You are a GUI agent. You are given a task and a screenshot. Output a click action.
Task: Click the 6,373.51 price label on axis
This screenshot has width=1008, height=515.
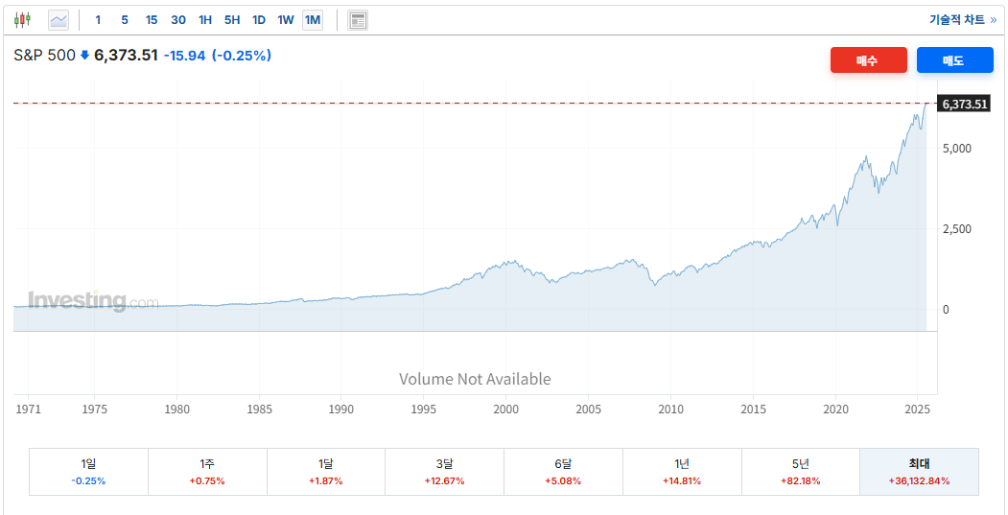[963, 104]
